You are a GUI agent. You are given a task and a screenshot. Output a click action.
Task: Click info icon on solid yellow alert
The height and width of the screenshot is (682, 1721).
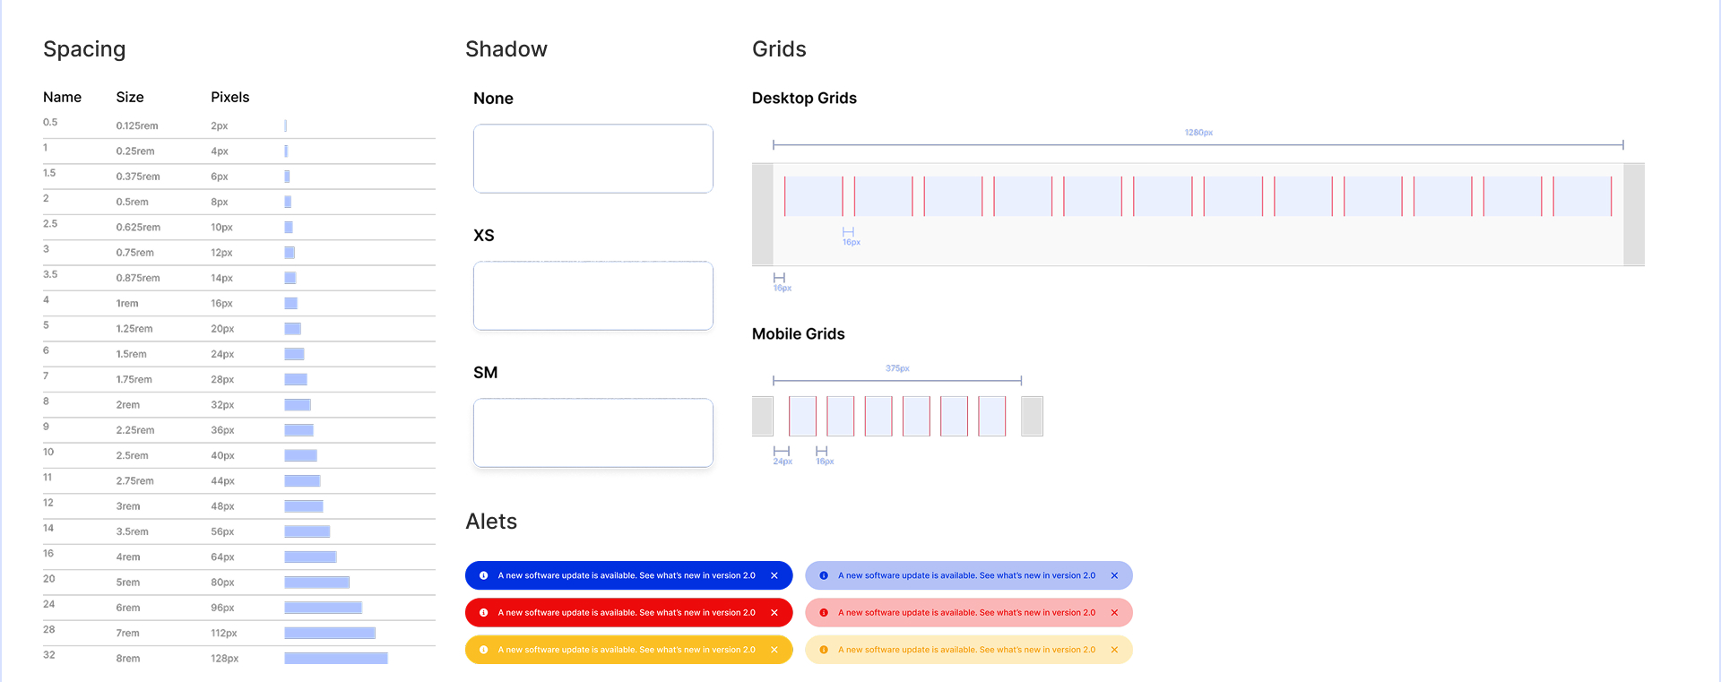484,650
